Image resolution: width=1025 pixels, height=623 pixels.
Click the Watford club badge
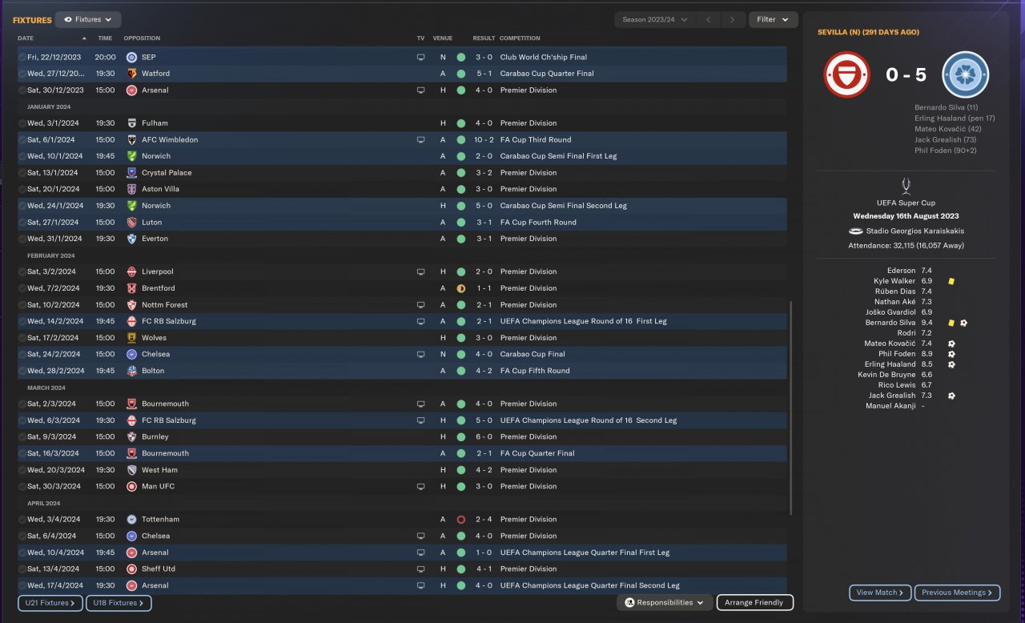132,74
